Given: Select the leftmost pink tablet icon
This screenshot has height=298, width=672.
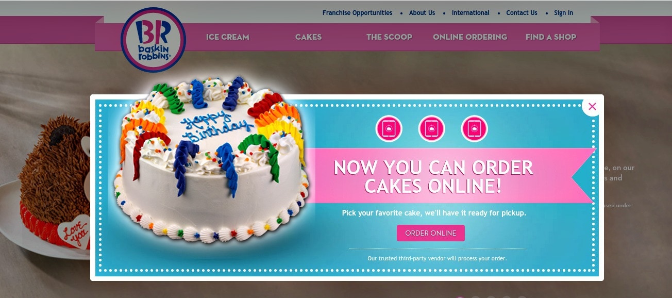Looking at the screenshot, I should point(389,129).
